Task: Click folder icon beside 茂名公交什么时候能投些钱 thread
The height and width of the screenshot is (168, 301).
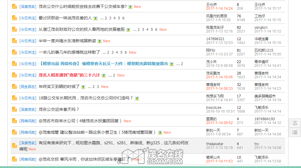Action: [14, 6]
